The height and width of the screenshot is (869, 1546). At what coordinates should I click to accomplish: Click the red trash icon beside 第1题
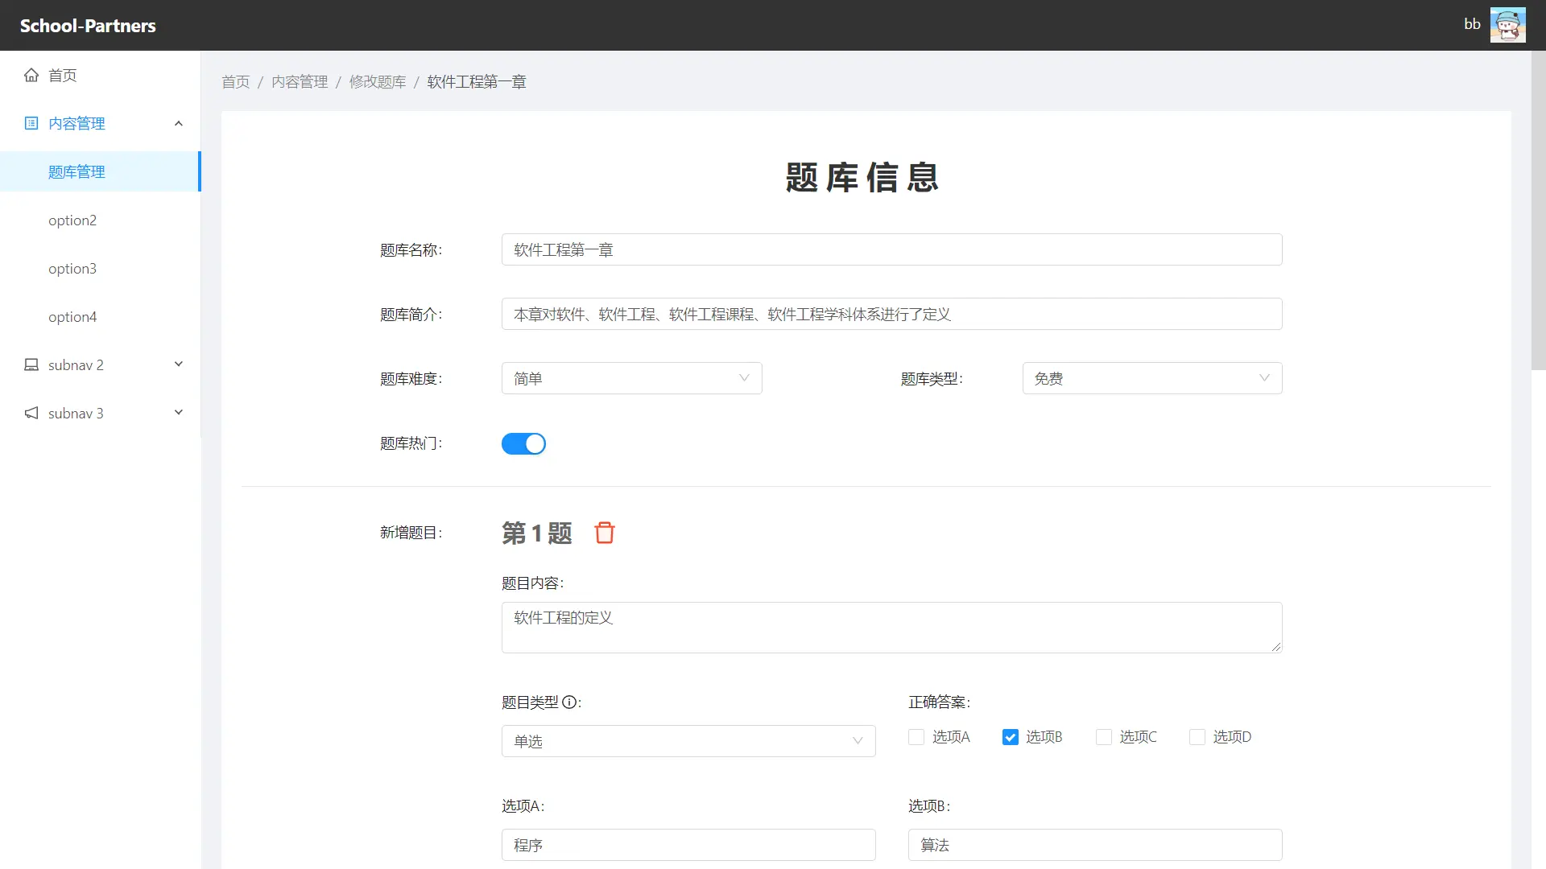(x=604, y=533)
